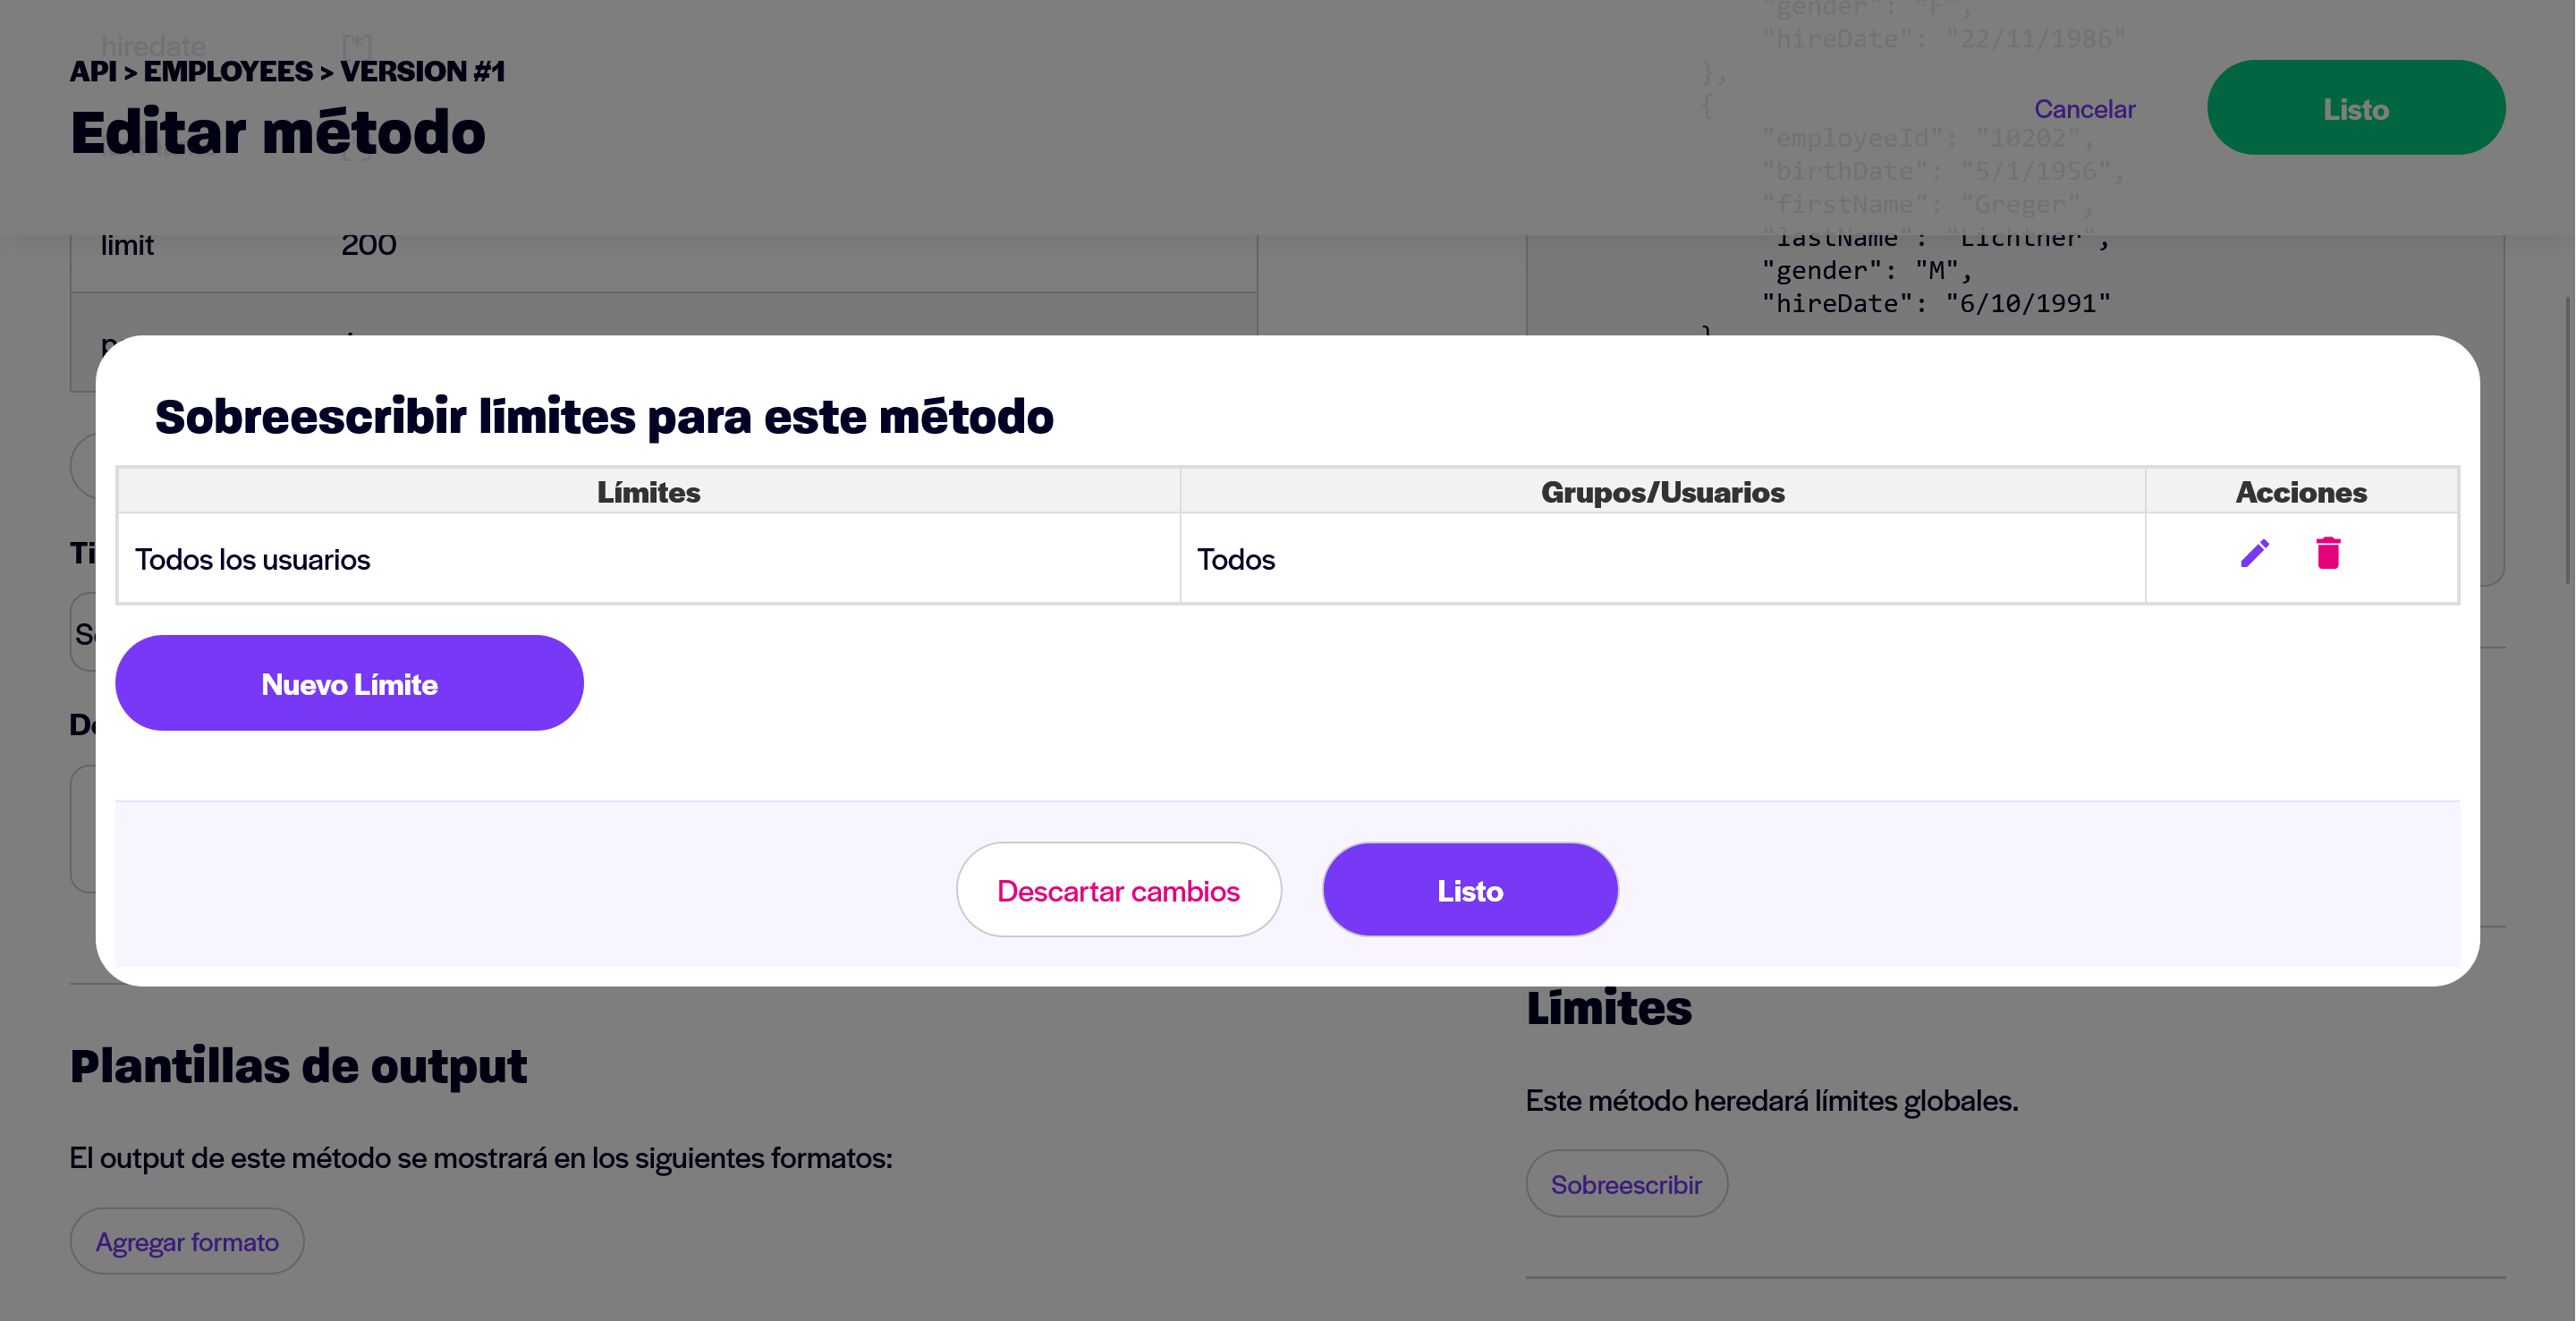Click Agregar formato button
This screenshot has height=1321, width=2576.
tap(187, 1241)
